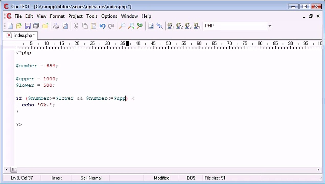Open the View menu
Viewport: 325px width, 184px height.
(x=41, y=16)
